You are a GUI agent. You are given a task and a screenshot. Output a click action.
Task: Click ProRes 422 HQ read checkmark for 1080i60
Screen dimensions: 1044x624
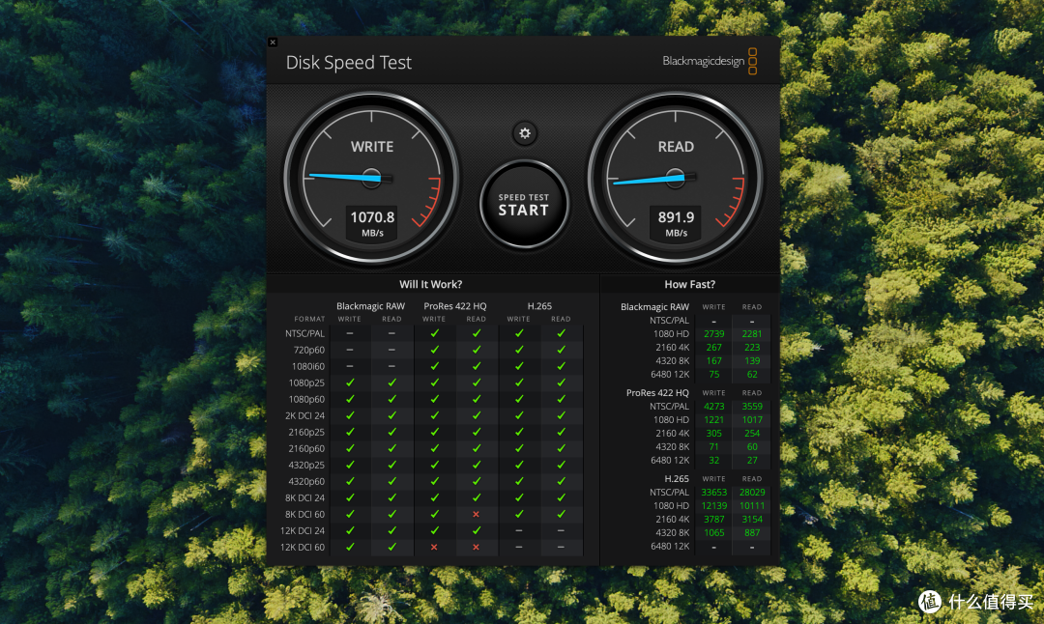[x=476, y=366]
